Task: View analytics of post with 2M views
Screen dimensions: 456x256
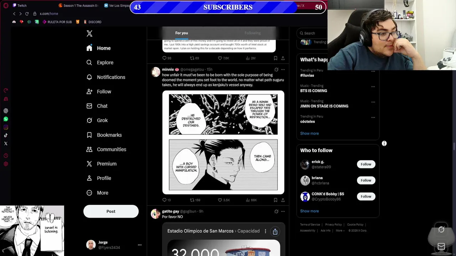Action: 250,58
